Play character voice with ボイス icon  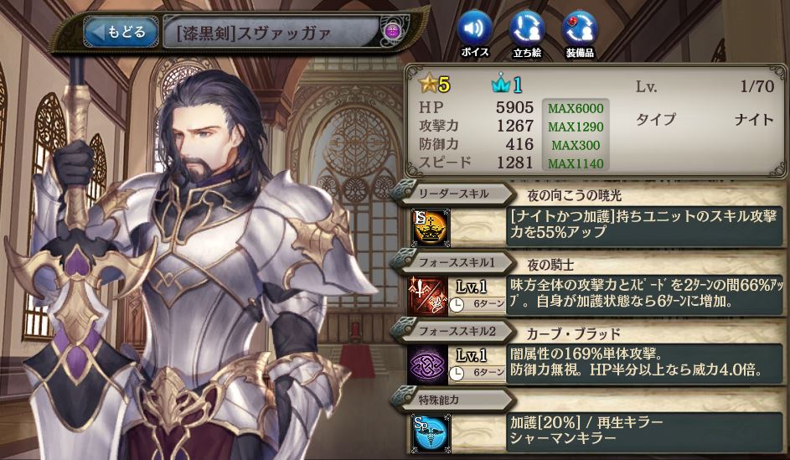point(475,34)
